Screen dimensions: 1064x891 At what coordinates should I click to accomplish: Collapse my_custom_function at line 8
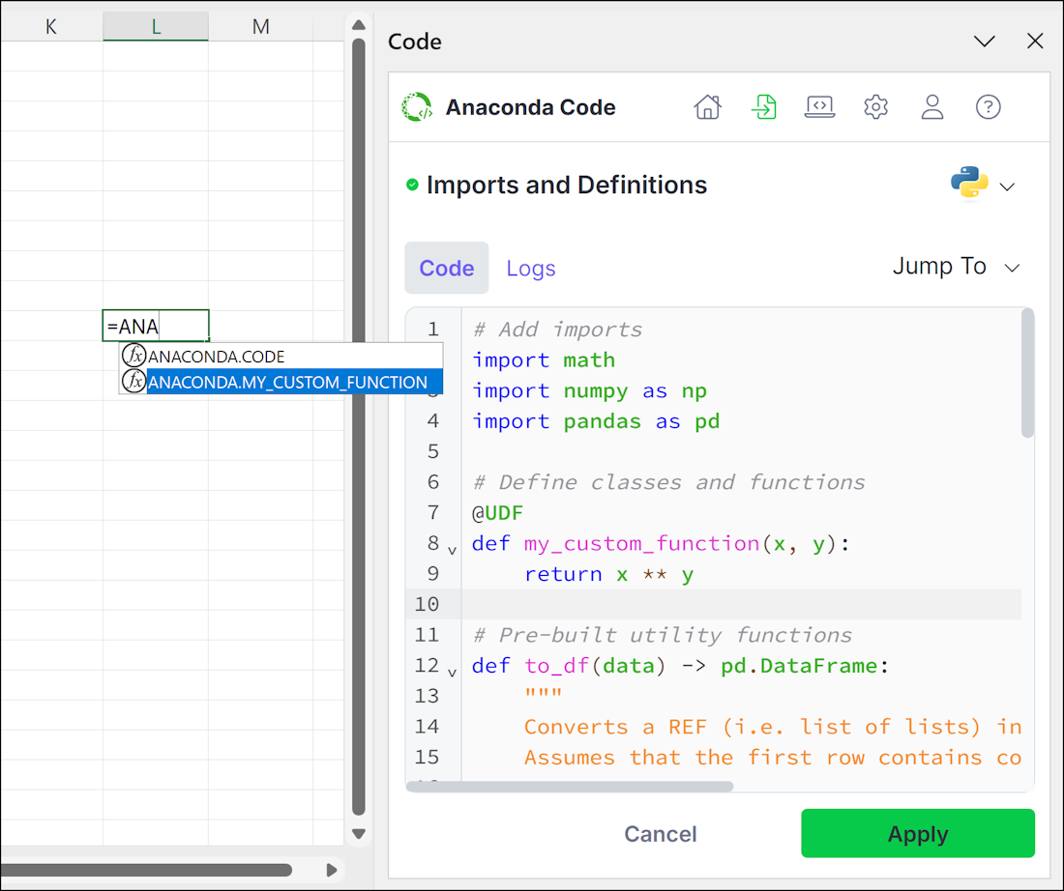(x=451, y=548)
